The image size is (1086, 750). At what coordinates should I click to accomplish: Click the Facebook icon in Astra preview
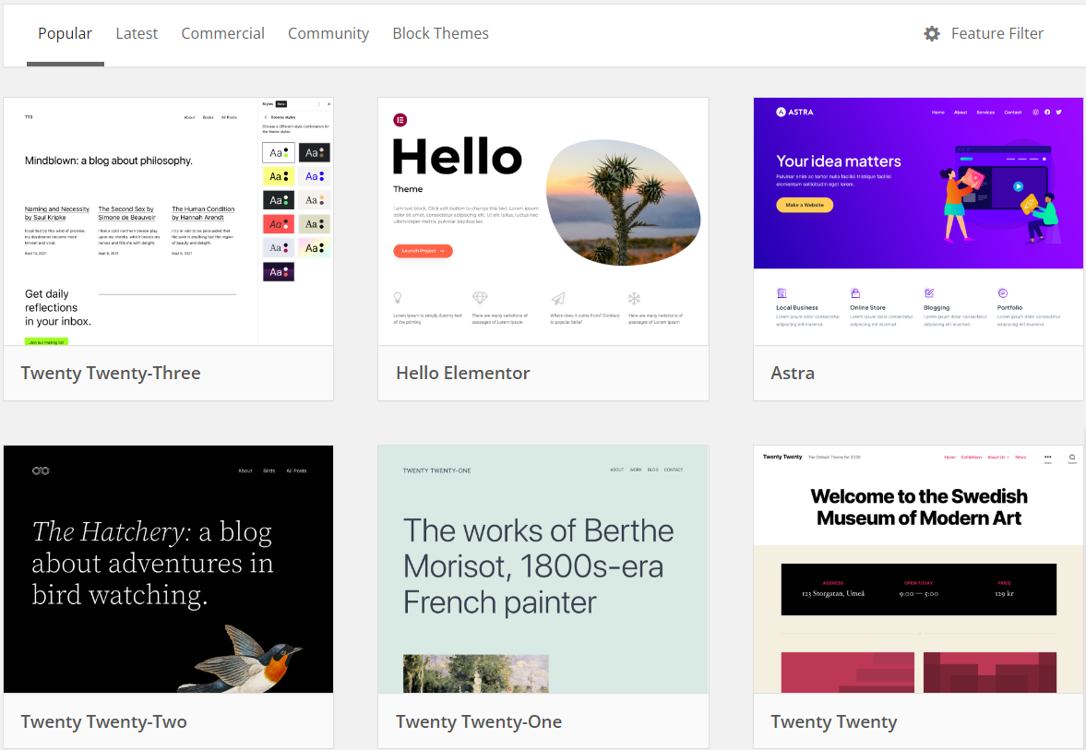tap(1047, 112)
